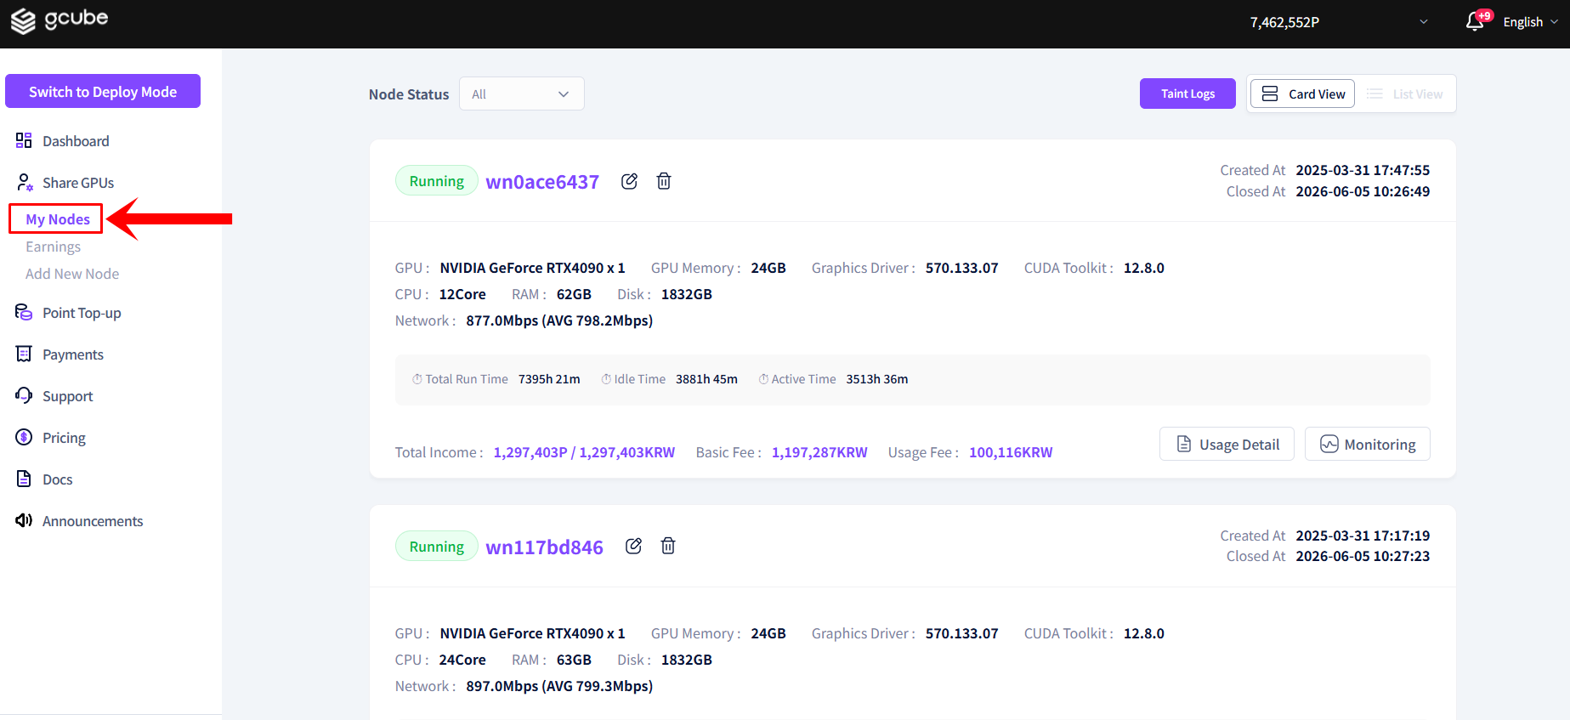Click the gcube logo

tap(60, 20)
